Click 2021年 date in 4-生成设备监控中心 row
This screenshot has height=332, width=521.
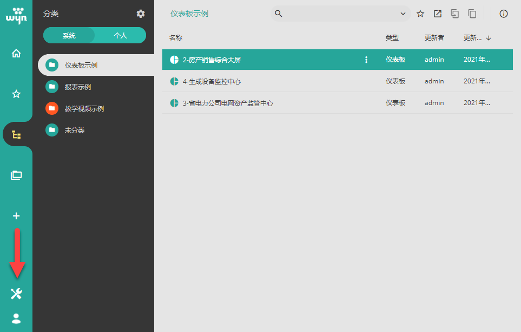[x=477, y=81]
